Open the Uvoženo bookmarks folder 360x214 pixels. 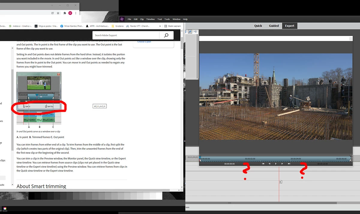coord(118,26)
